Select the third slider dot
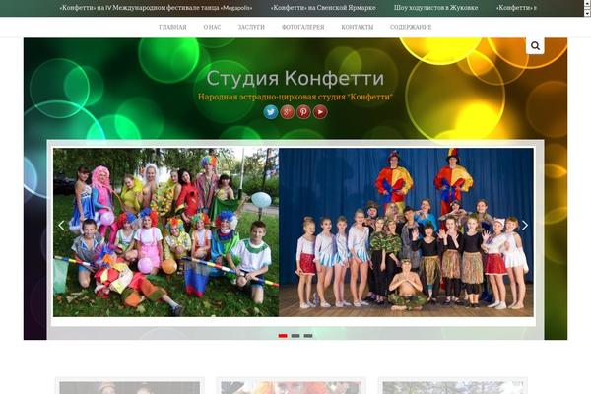The width and height of the screenshot is (591, 394). pyautogui.click(x=308, y=336)
